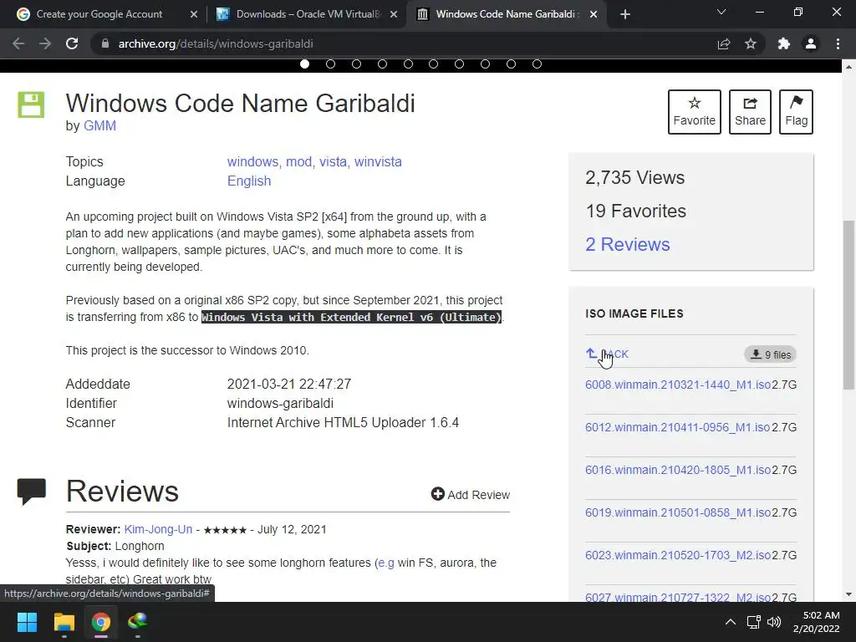The width and height of the screenshot is (856, 642).
Task: Select the fourth carousel dot
Action: 382,64
